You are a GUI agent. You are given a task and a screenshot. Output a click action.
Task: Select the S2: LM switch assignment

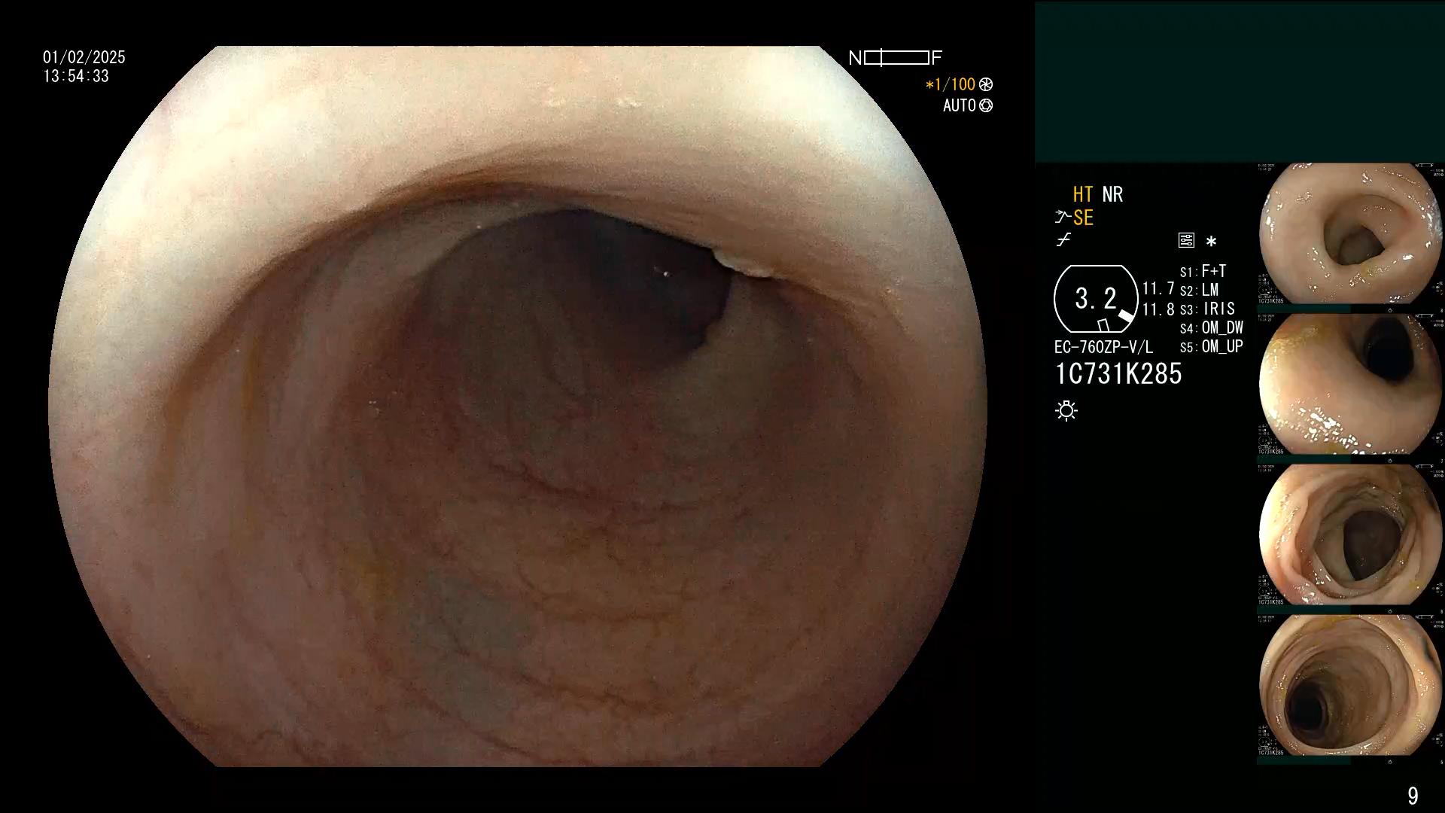click(x=1199, y=290)
